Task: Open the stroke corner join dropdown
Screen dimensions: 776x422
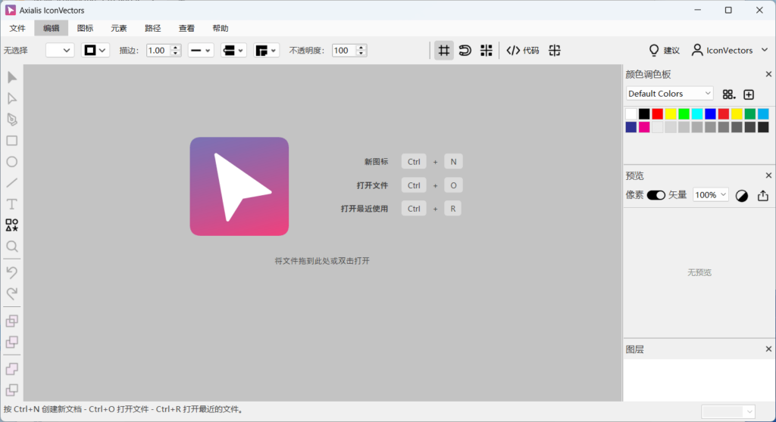Action: tap(266, 51)
